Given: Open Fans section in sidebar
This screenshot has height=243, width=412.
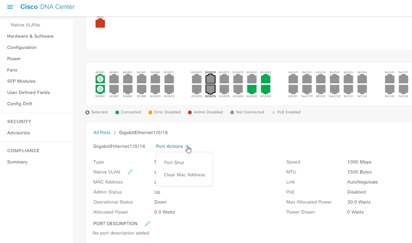Looking at the screenshot, I should (12, 70).
